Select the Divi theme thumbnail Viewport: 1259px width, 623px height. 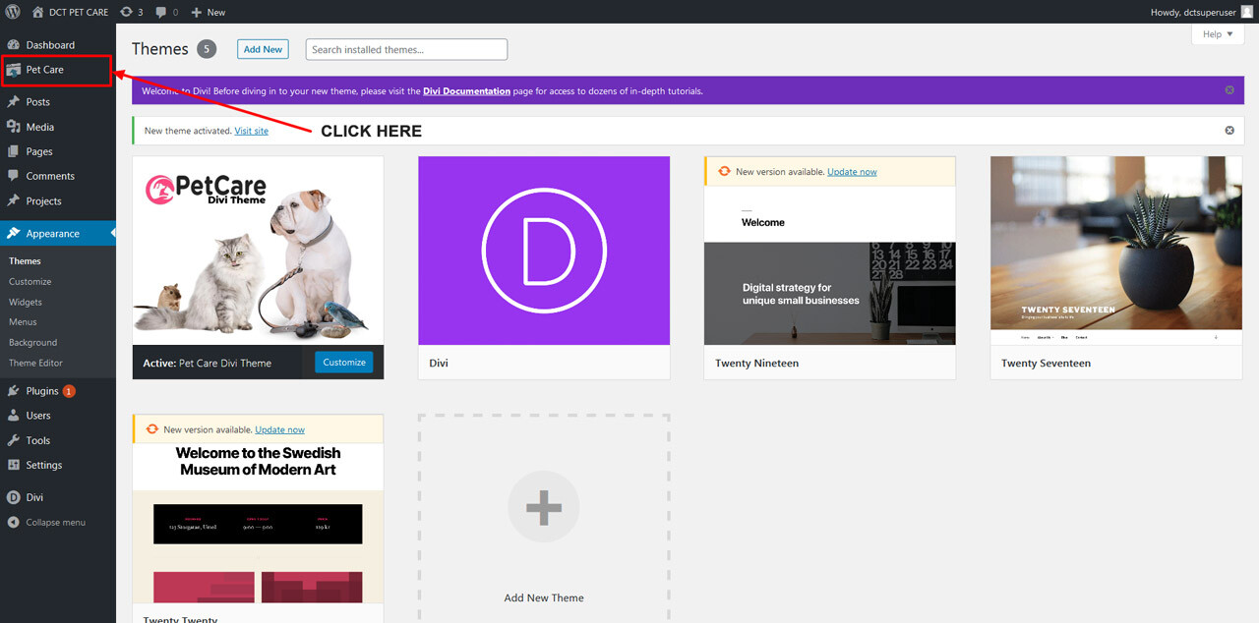pyautogui.click(x=544, y=251)
